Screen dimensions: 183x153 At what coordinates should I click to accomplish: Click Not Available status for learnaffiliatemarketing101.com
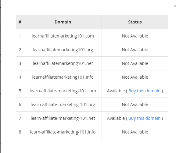pos(135,36)
